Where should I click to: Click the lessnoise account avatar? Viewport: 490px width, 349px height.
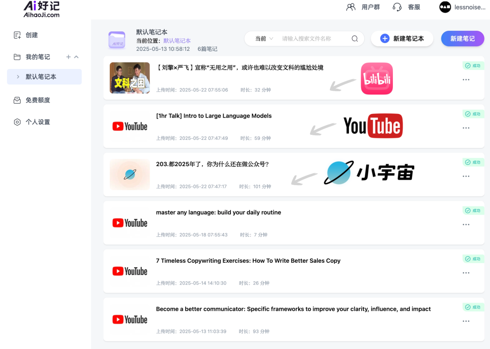coord(445,7)
